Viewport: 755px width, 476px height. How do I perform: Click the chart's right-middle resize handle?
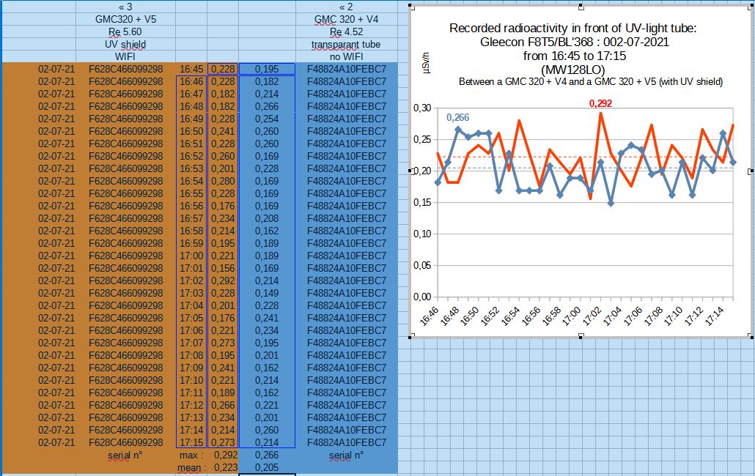pos(751,171)
